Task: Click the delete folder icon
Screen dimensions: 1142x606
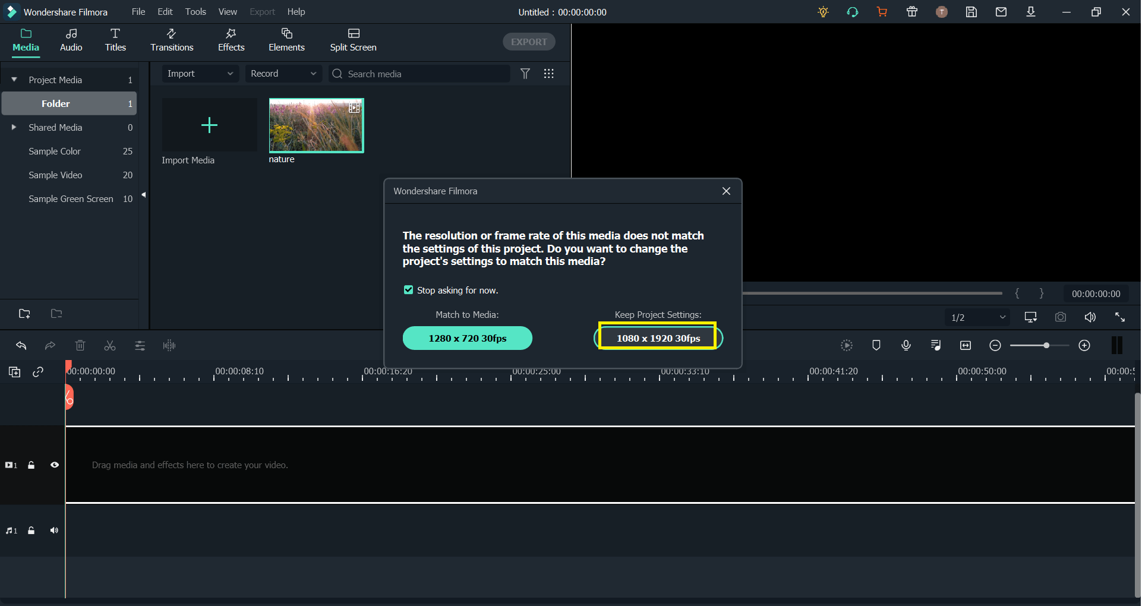Action: click(56, 314)
